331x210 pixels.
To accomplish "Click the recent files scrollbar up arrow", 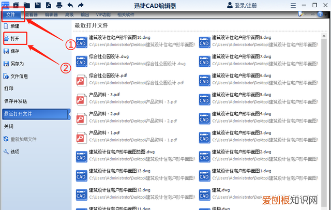I will pos(324,36).
